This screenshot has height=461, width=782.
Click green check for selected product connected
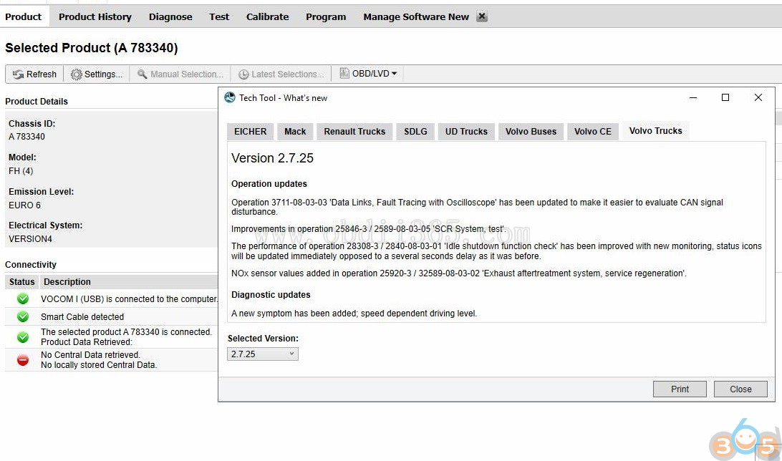point(23,337)
